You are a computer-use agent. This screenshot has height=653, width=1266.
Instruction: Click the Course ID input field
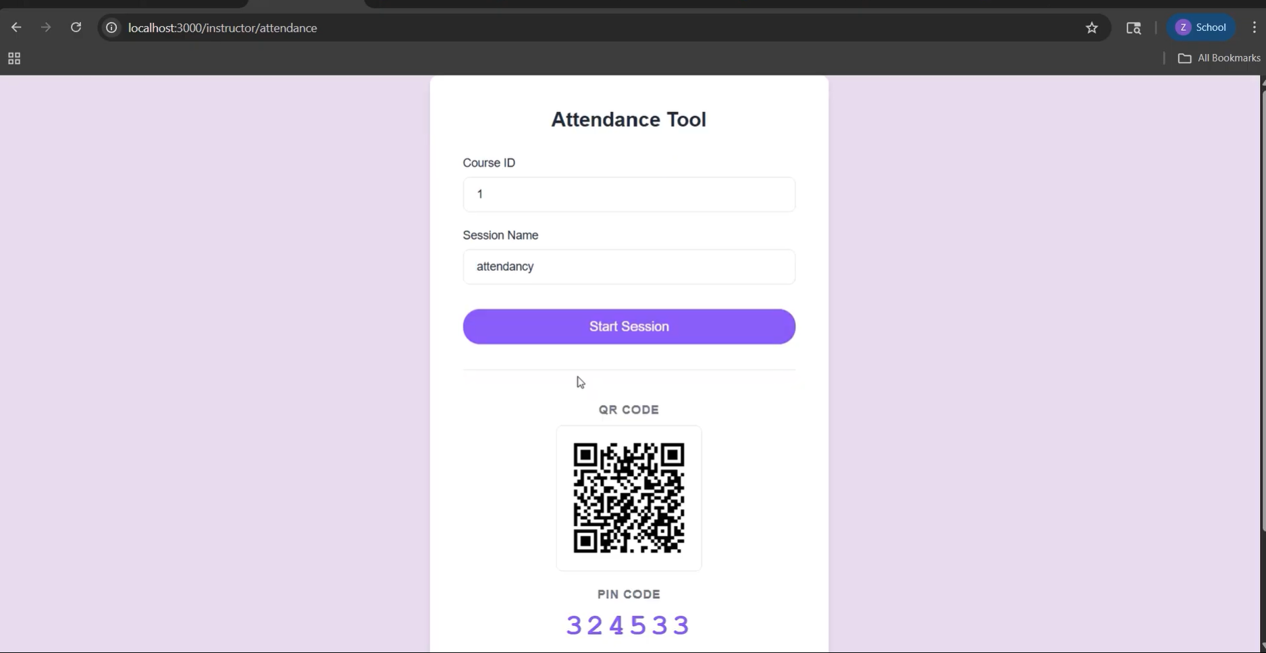(x=629, y=194)
